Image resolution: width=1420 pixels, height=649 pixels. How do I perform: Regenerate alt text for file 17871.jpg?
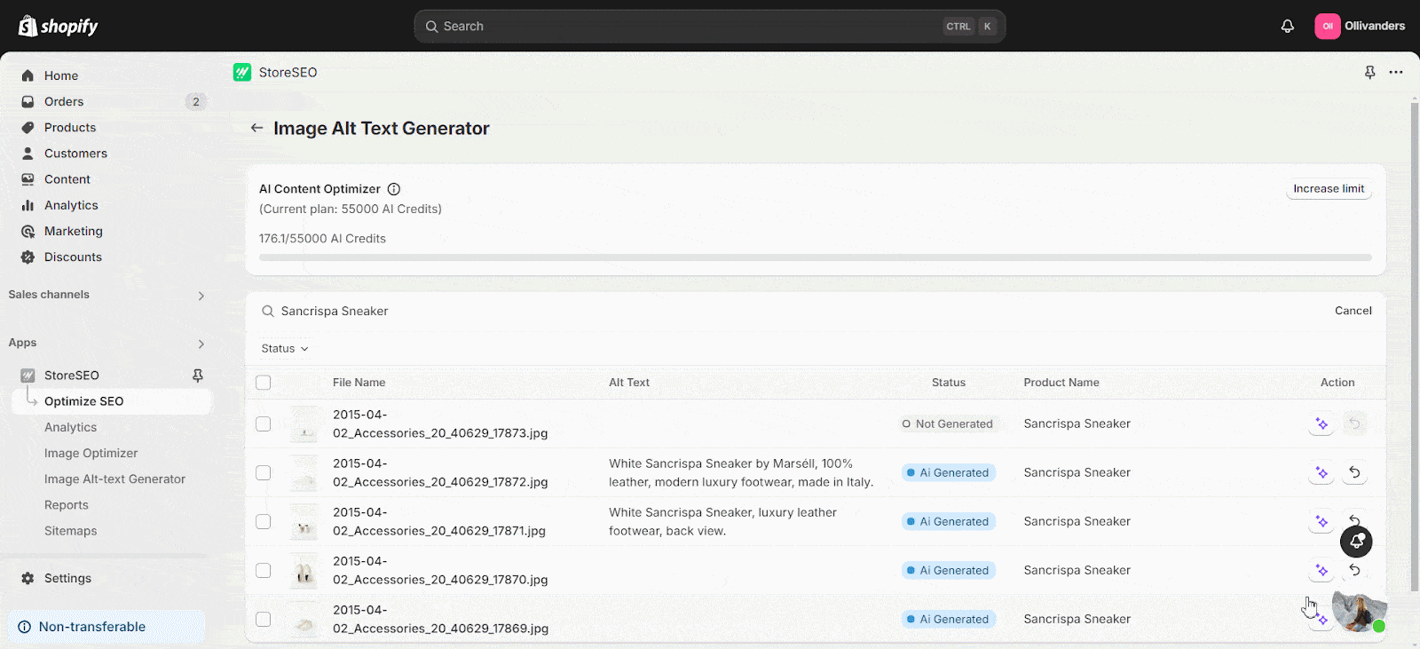point(1321,522)
